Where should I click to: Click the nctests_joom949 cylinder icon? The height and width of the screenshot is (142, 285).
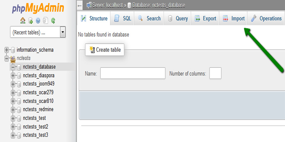point(19,84)
